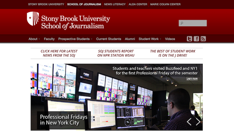
Task: Expand the Prospective Students dropdown arrow
Action: (x=92, y=39)
